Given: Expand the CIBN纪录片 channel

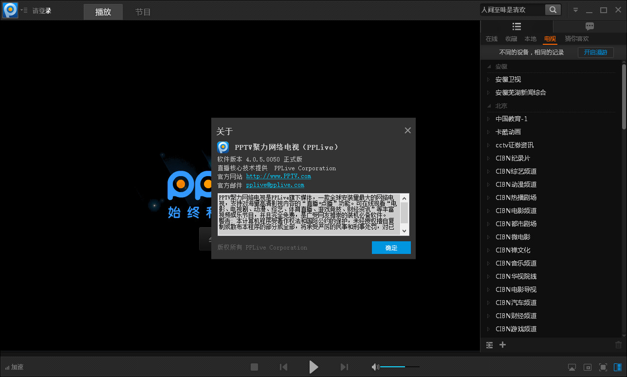Looking at the screenshot, I should click(490, 159).
